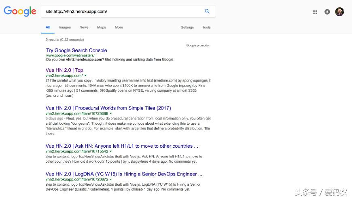Click the magnifier search icon

point(207,11)
